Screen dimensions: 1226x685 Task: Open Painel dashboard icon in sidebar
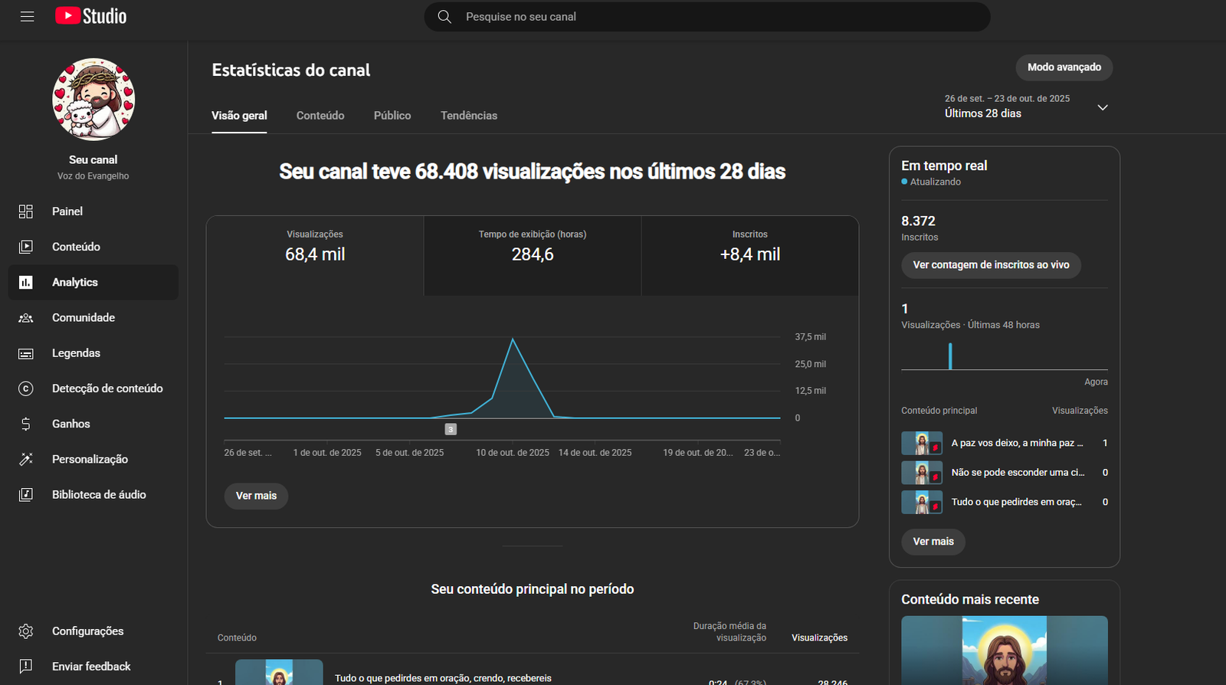coord(26,211)
